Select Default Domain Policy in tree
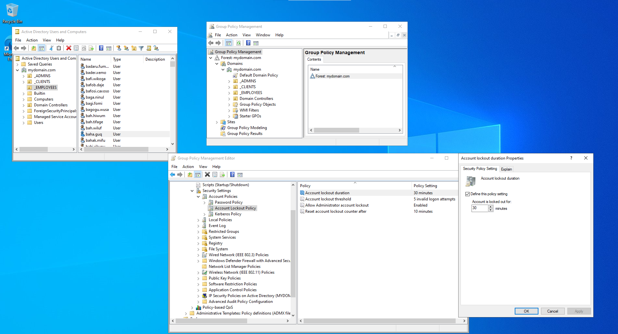This screenshot has width=618, height=334. (259, 75)
